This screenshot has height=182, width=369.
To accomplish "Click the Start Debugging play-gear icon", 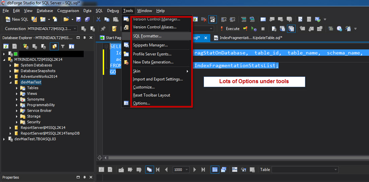I will point(254,29).
